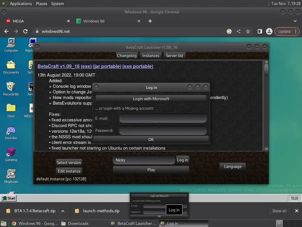Click Show all downloads
This screenshot has width=302, height=227.
tap(279, 211)
